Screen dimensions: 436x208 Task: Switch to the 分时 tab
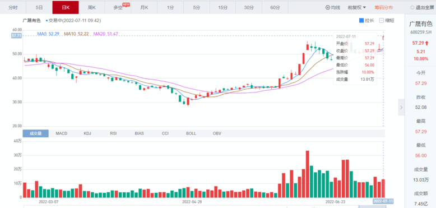tap(13, 7)
